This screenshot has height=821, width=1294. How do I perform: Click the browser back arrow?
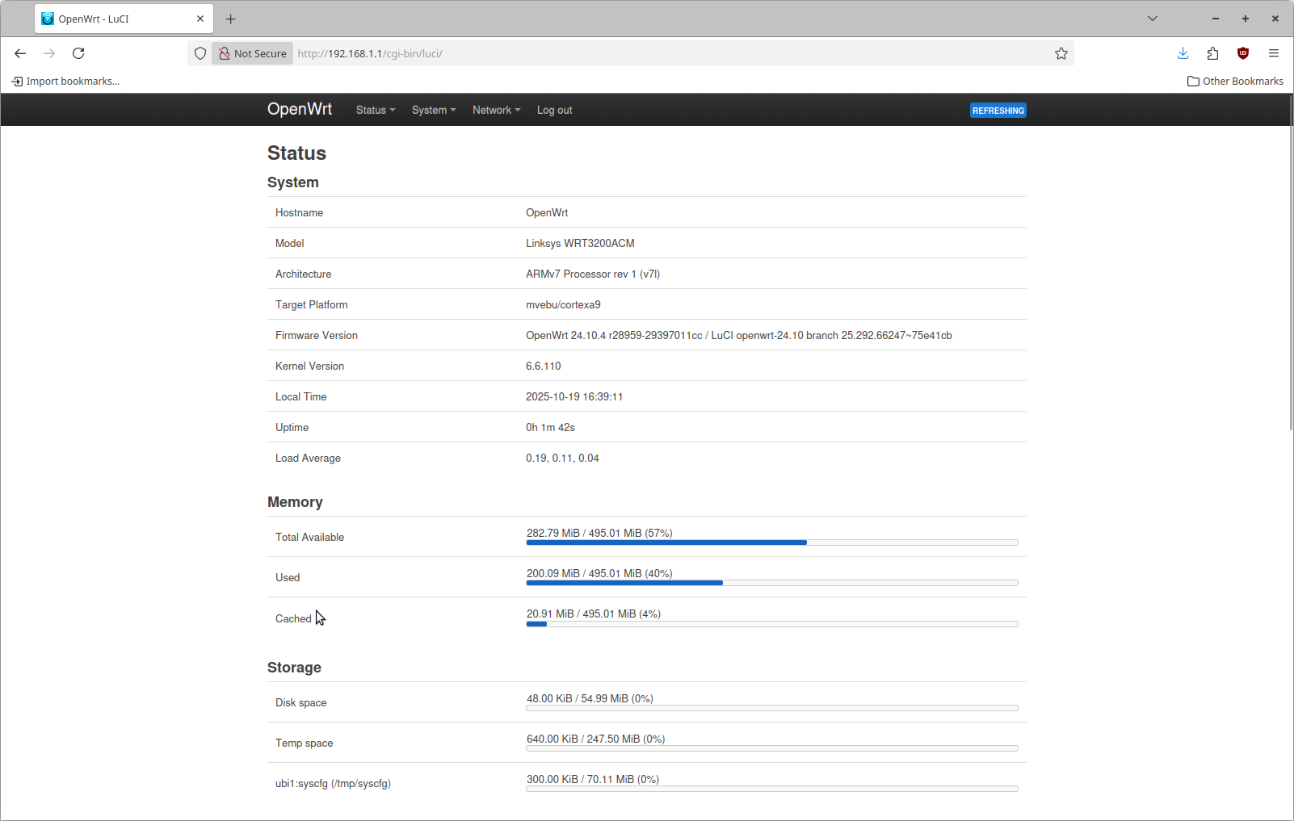tap(20, 53)
